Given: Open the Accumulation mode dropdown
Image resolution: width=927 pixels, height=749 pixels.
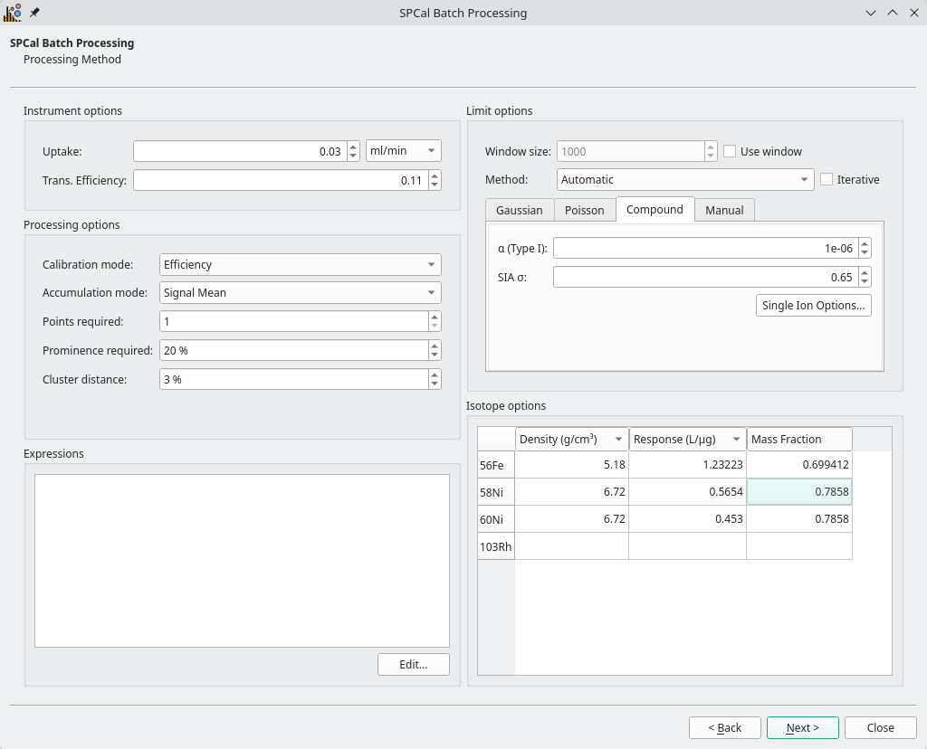Looking at the screenshot, I should click(301, 293).
